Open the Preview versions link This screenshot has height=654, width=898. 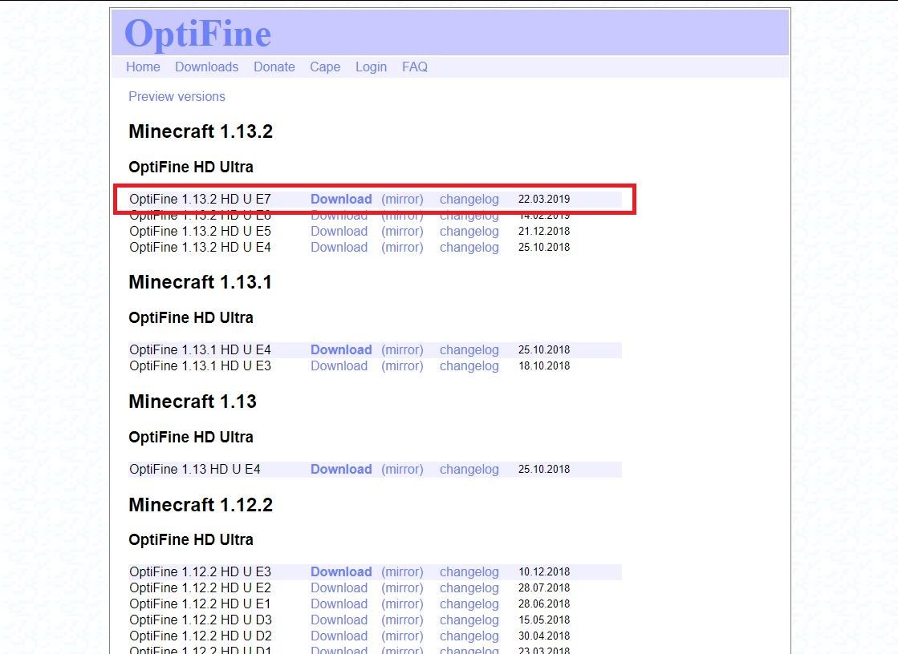pyautogui.click(x=177, y=97)
